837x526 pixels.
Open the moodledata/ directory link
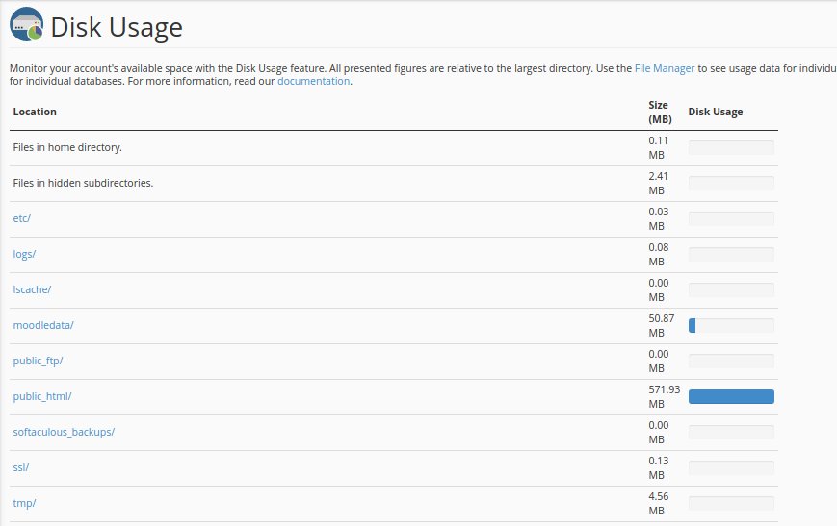43,325
